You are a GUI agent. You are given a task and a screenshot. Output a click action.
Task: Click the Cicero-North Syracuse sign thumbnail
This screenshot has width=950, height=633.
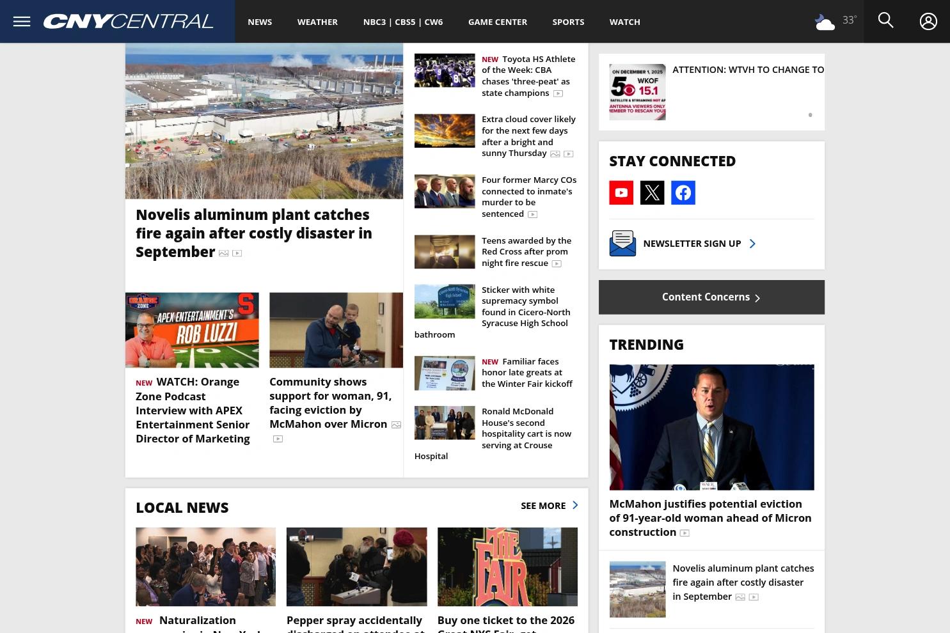[x=445, y=301]
